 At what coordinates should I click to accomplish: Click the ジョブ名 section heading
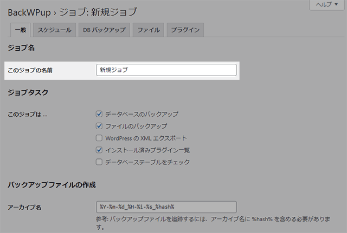coord(21,48)
